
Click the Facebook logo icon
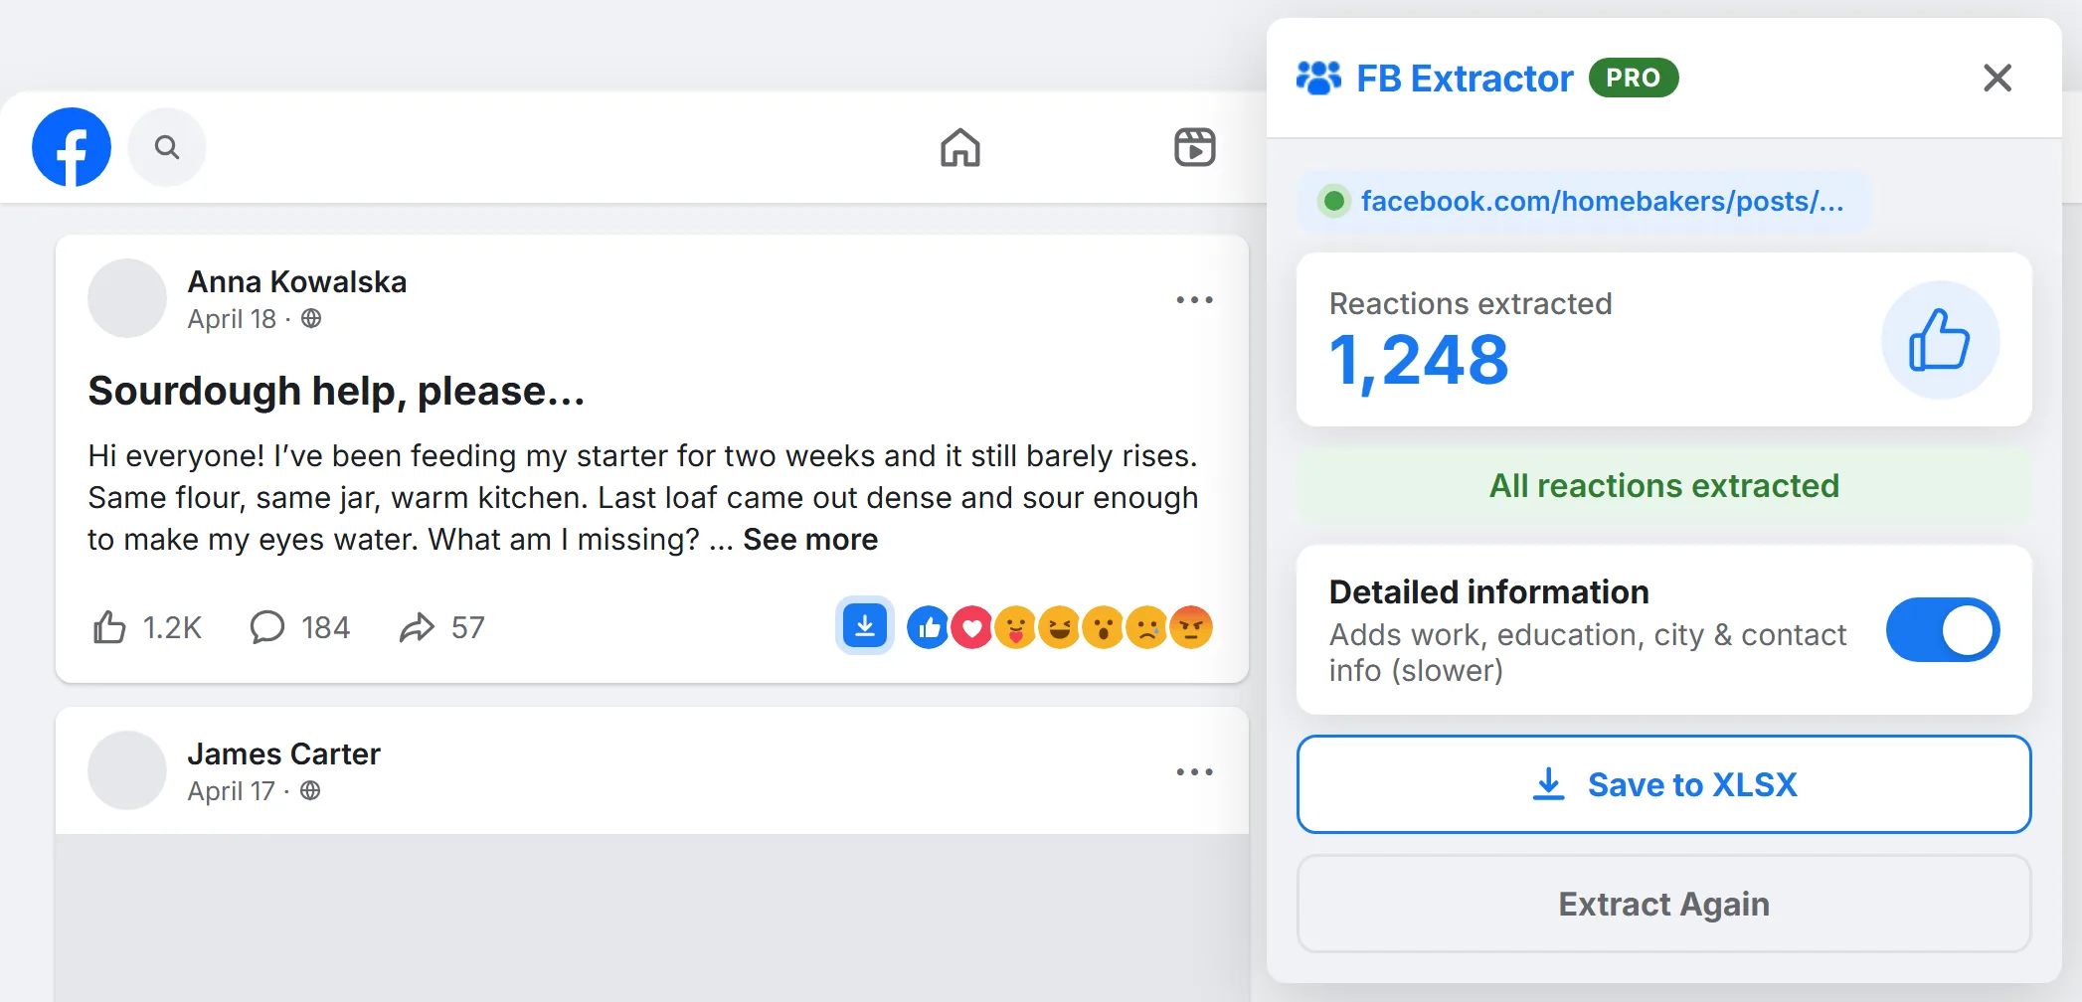coord(72,147)
